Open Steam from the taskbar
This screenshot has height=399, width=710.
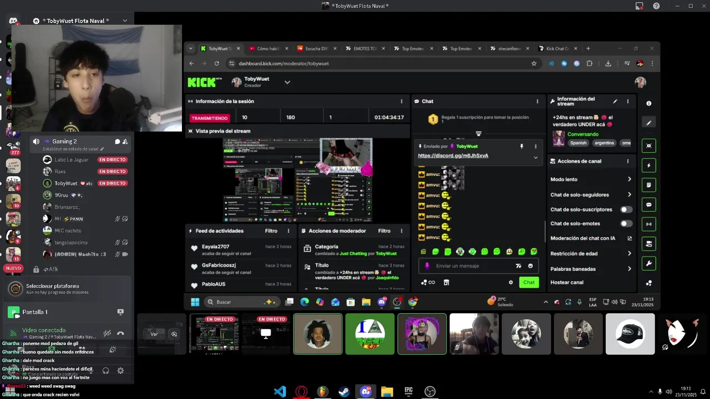[x=344, y=392]
